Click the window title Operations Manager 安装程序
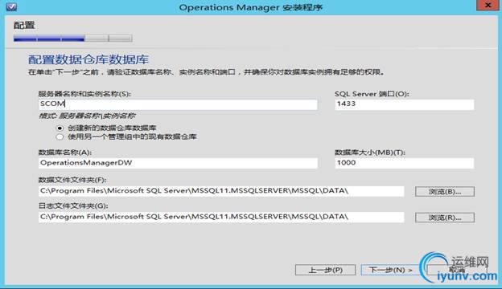This screenshot has width=502, height=289. (251, 7)
